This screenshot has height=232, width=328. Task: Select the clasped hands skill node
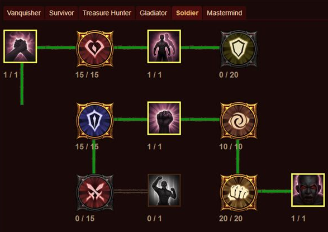point(20,46)
